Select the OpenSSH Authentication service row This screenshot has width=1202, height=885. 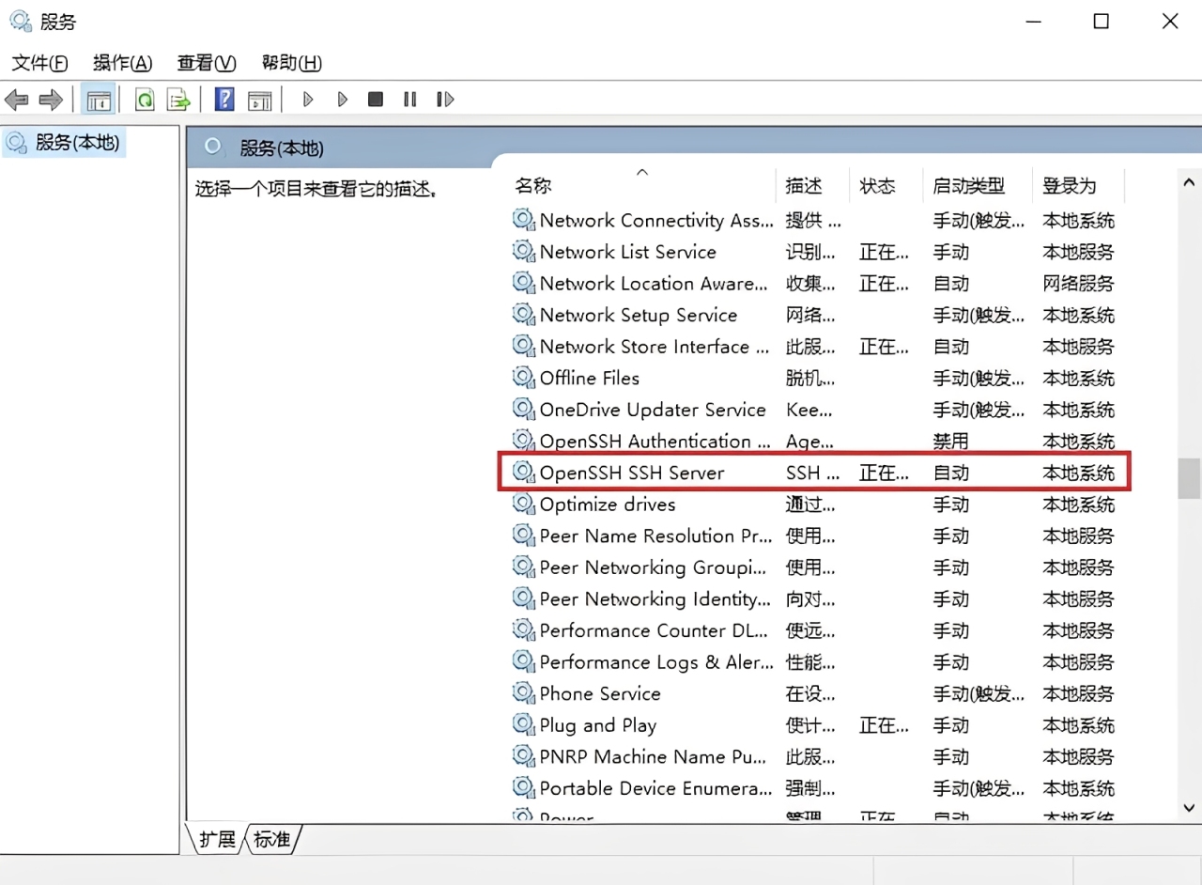point(814,441)
